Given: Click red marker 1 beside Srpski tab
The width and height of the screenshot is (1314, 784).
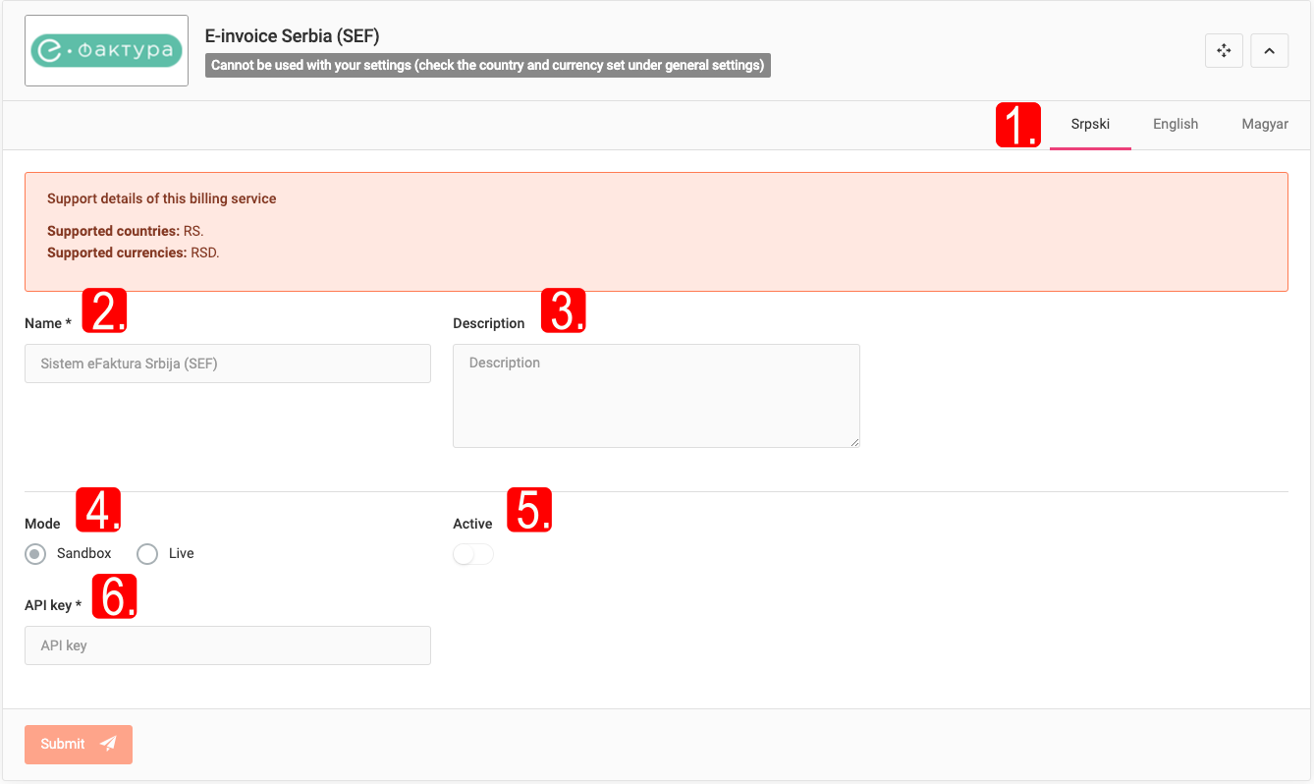Looking at the screenshot, I should (x=1018, y=125).
